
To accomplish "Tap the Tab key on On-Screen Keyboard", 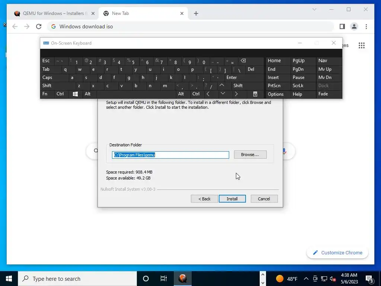I will (51, 69).
